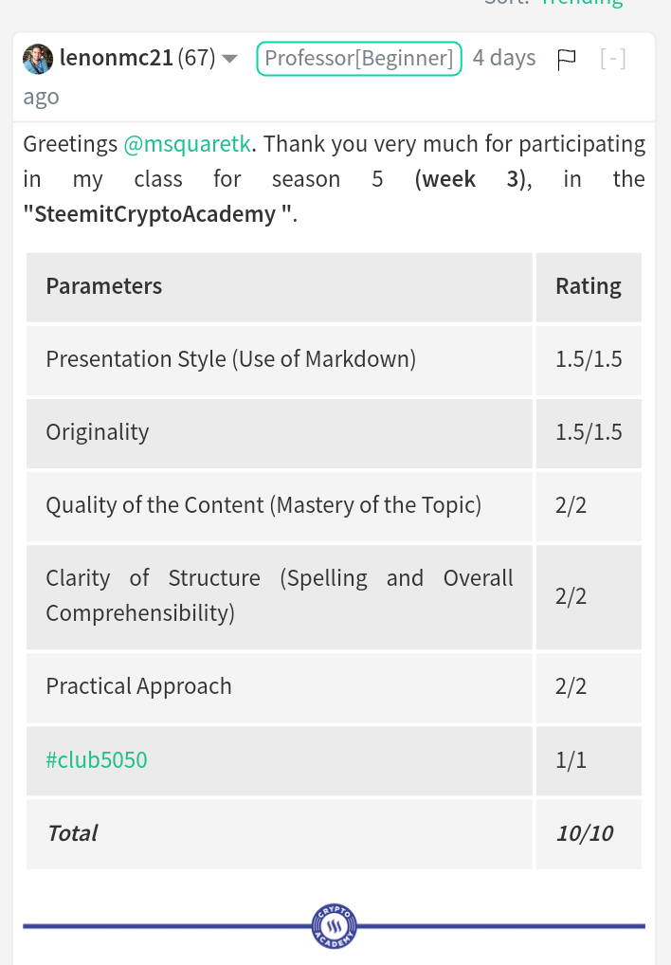Image resolution: width=671 pixels, height=965 pixels.
Task: Open the Trending sort dropdown
Action: [x=581, y=3]
